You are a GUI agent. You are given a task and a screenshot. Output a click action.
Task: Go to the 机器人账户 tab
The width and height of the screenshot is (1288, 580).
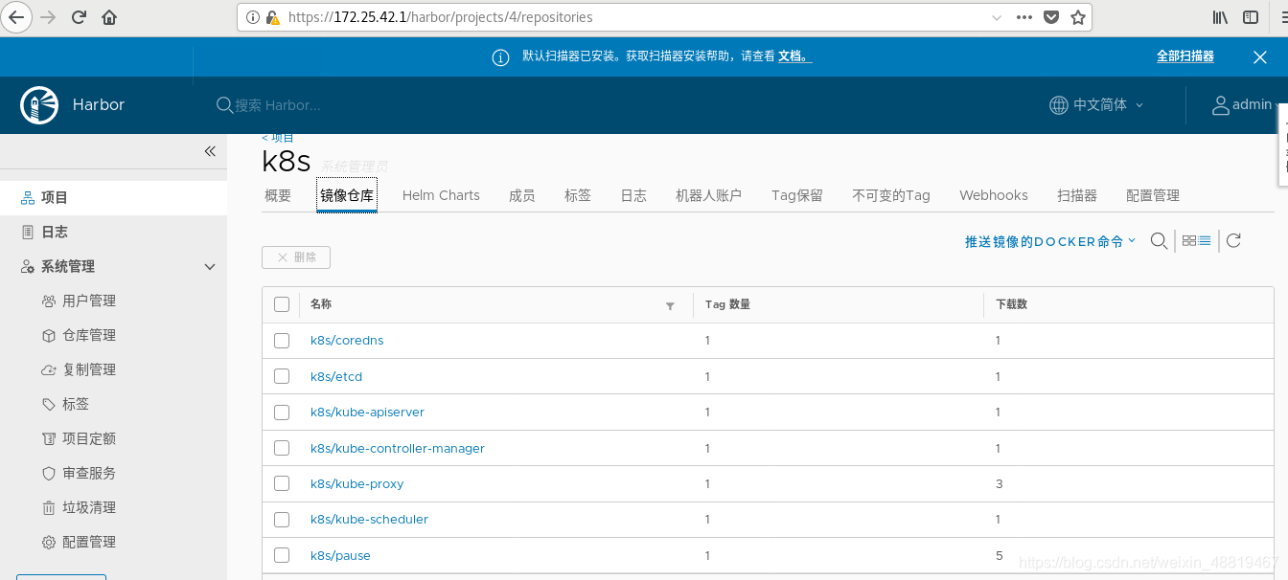[x=708, y=195]
